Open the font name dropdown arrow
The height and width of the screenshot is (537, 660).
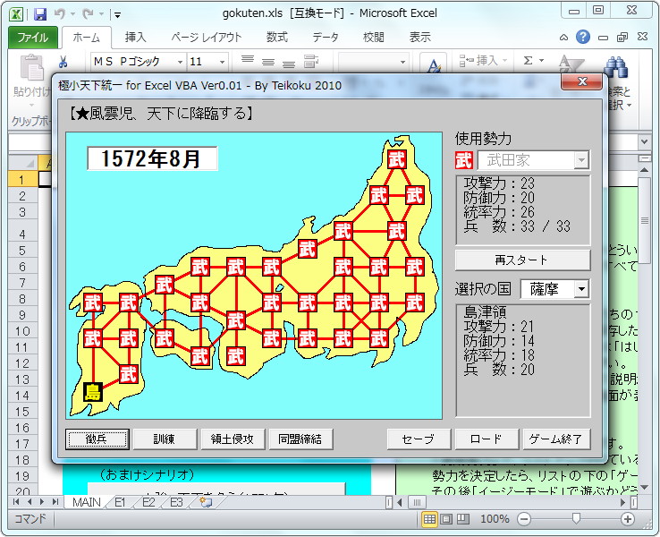(180, 62)
